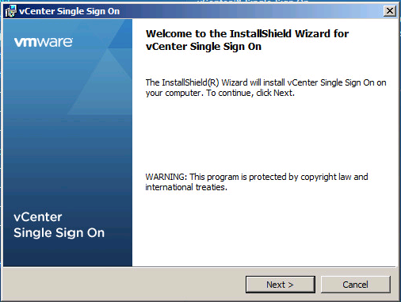
Task: Click the Single Sign On sidebar label
Action: point(59,233)
